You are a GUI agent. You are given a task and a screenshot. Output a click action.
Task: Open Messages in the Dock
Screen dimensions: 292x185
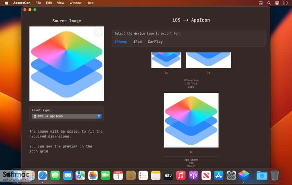(x=55, y=175)
